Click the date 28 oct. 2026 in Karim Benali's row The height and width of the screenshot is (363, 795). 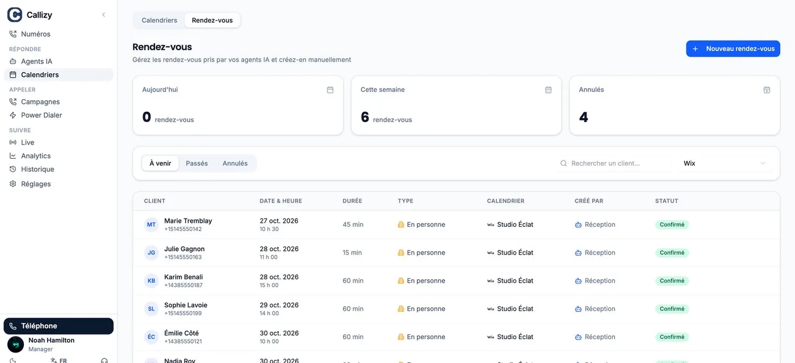[x=279, y=277]
